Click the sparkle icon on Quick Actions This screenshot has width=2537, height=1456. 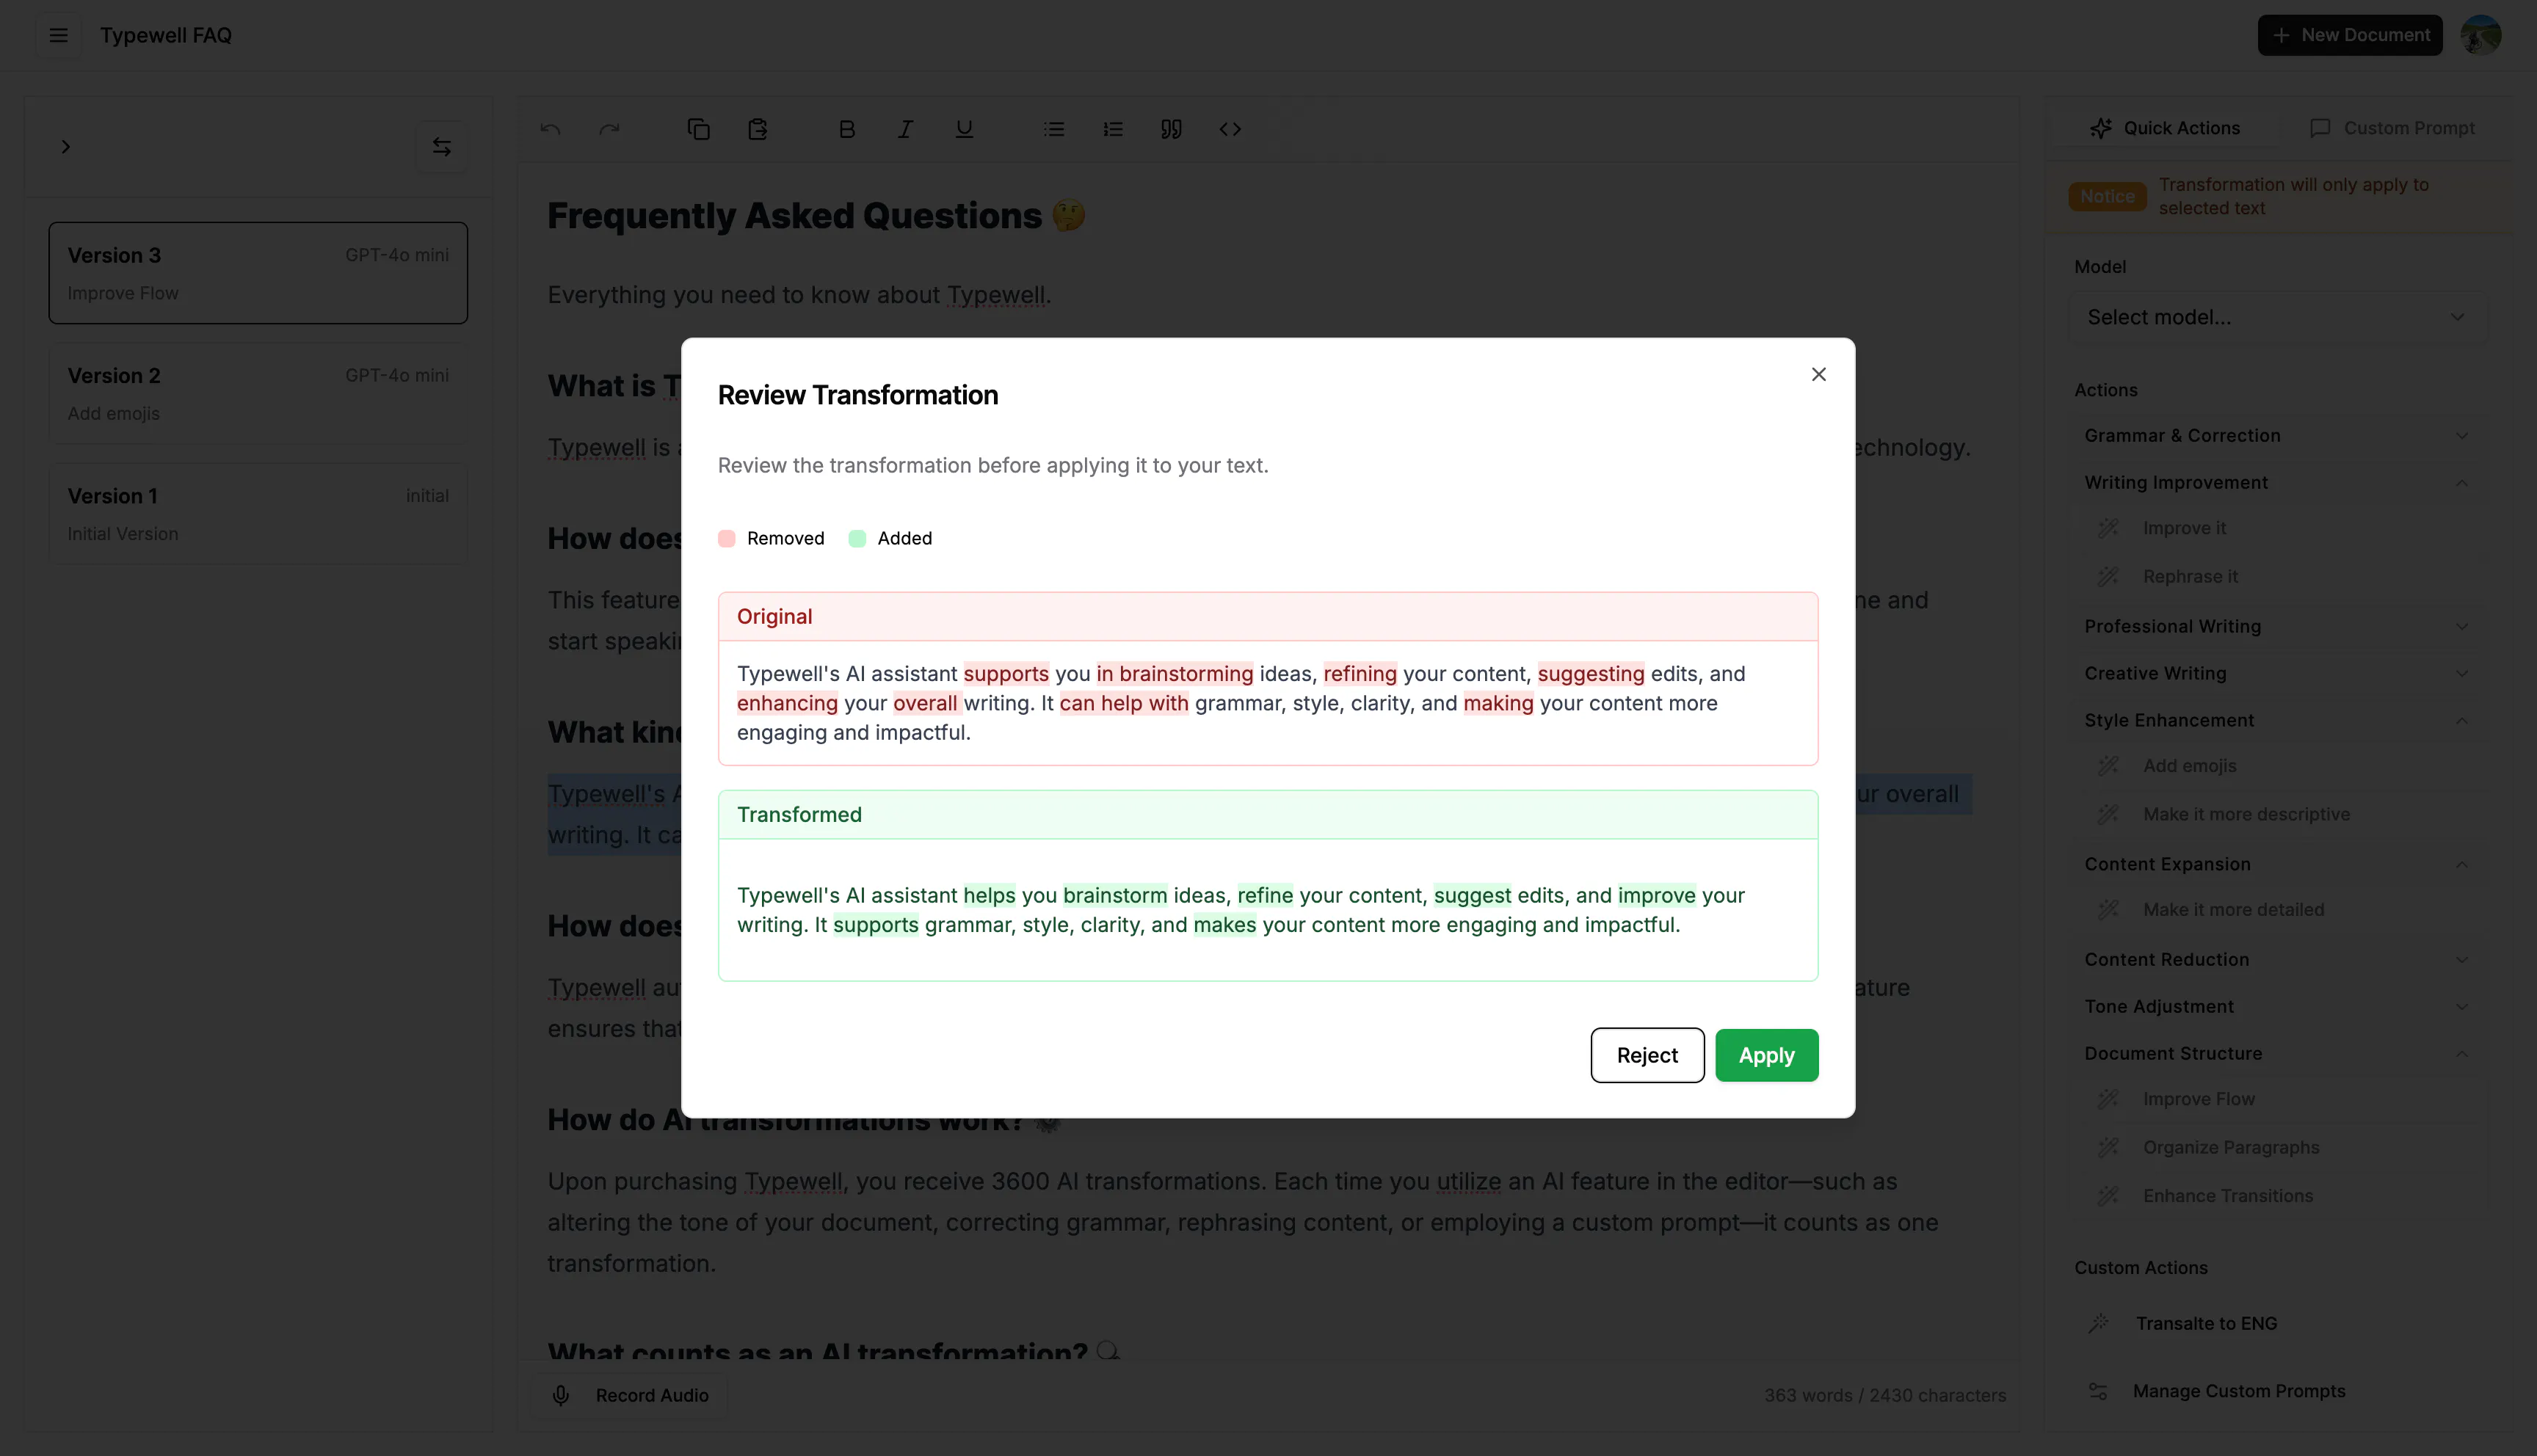pos(2101,128)
